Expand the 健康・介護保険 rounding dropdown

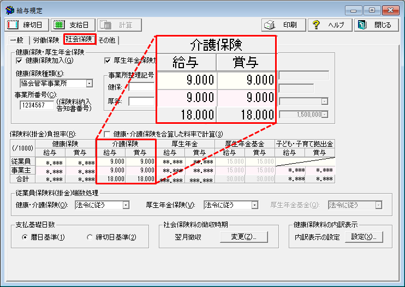point(126,205)
